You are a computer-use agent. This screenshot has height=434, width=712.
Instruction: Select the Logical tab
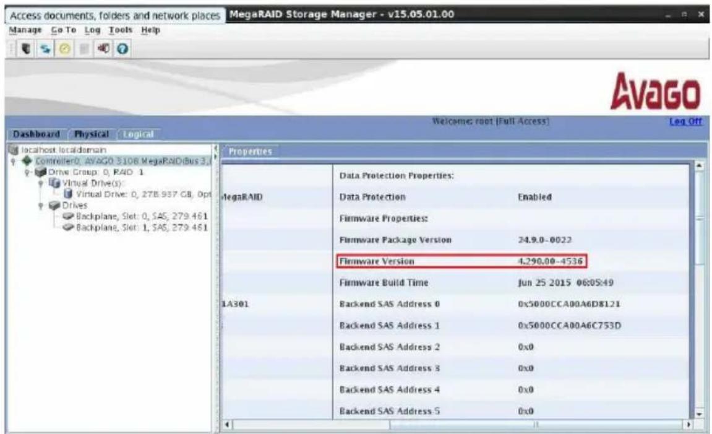tap(138, 134)
